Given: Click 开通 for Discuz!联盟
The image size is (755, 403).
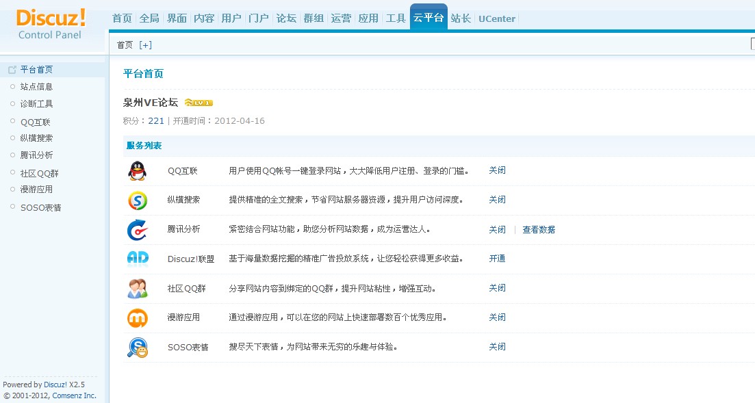Looking at the screenshot, I should (x=498, y=259).
